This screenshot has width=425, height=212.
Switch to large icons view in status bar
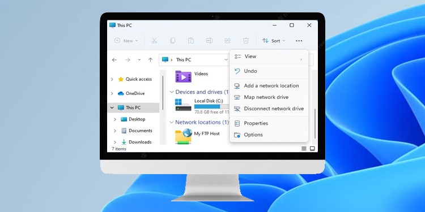[312, 149]
